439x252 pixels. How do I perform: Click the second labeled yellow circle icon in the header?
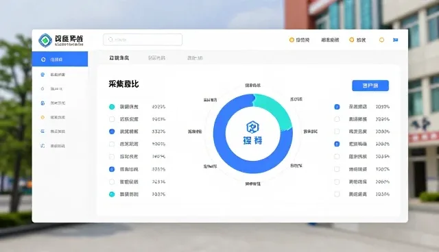click(x=352, y=40)
